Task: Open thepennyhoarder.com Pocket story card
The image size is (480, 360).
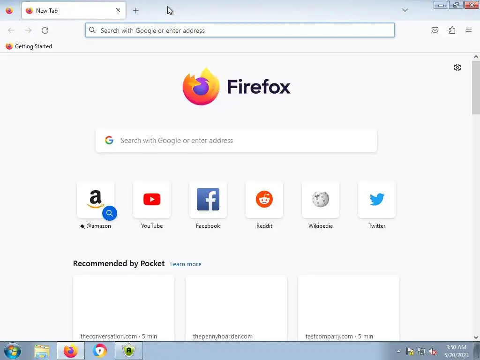Action: [236, 307]
